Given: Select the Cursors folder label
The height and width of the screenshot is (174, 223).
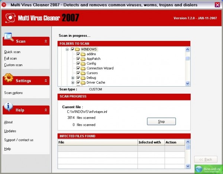Looking at the screenshot, I should pyautogui.click(x=92, y=73).
